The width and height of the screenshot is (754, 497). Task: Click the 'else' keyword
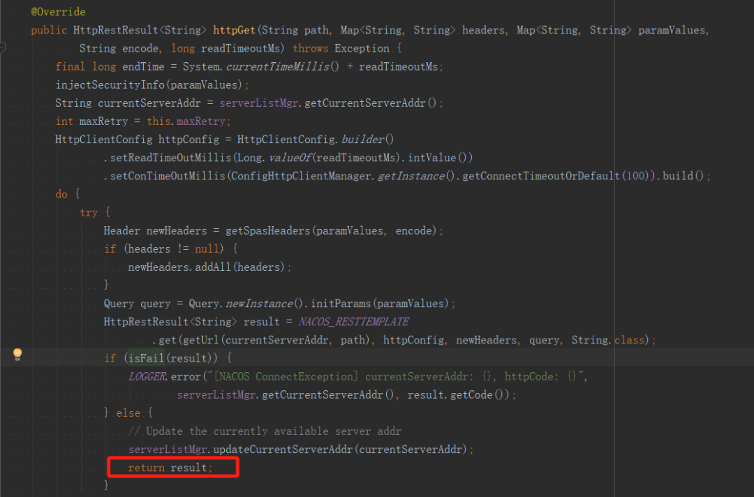coord(128,413)
